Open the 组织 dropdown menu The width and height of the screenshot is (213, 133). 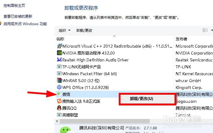[x=64, y=30]
